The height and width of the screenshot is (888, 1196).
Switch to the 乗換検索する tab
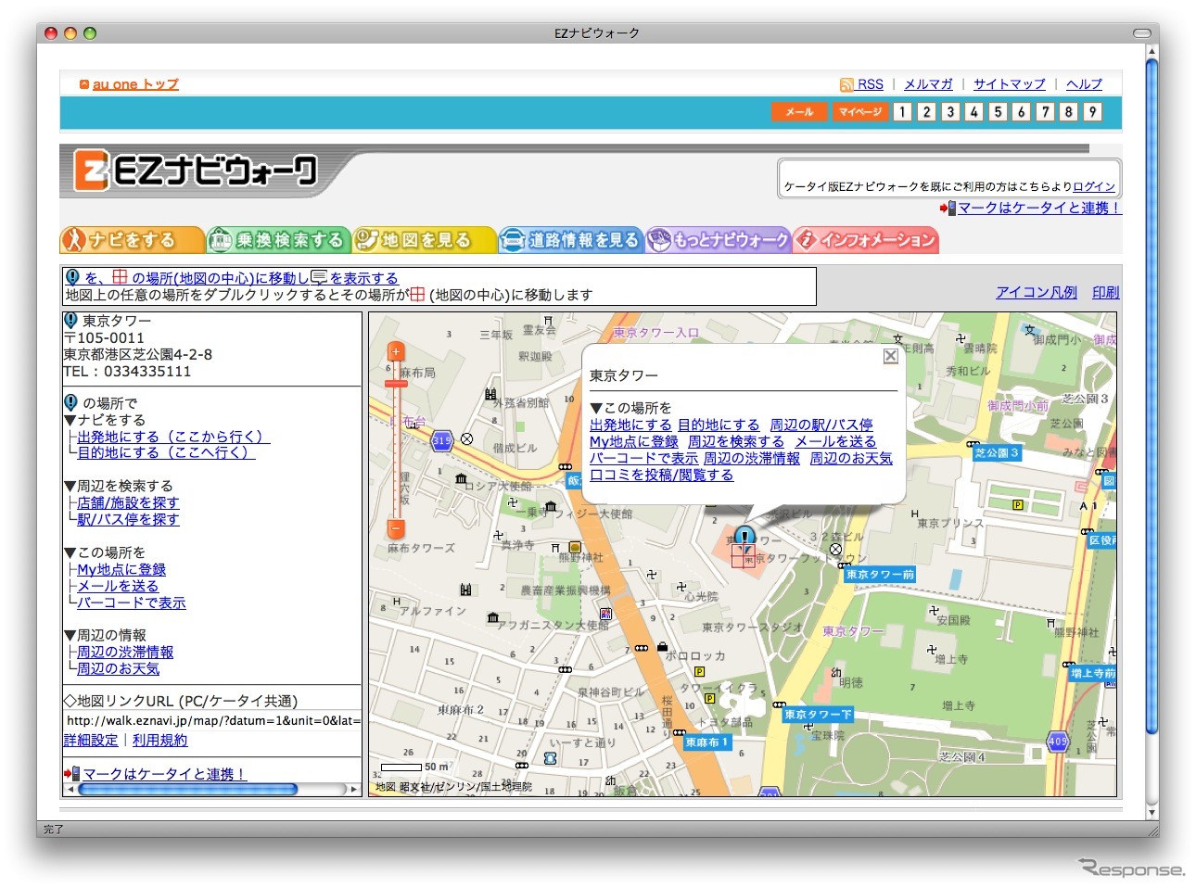tap(278, 240)
